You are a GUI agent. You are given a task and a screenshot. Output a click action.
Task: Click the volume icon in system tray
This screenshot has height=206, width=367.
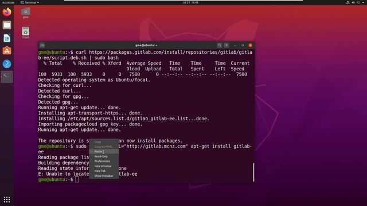353,2
